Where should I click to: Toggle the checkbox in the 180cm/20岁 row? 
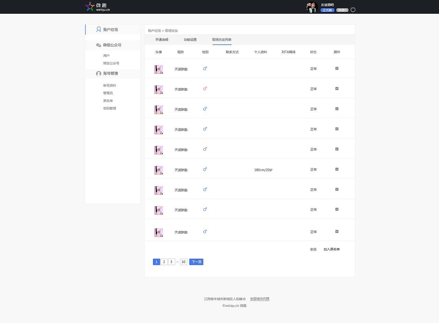[337, 169]
